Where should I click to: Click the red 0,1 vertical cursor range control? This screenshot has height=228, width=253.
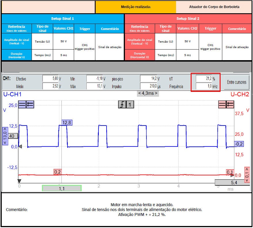point(247,174)
